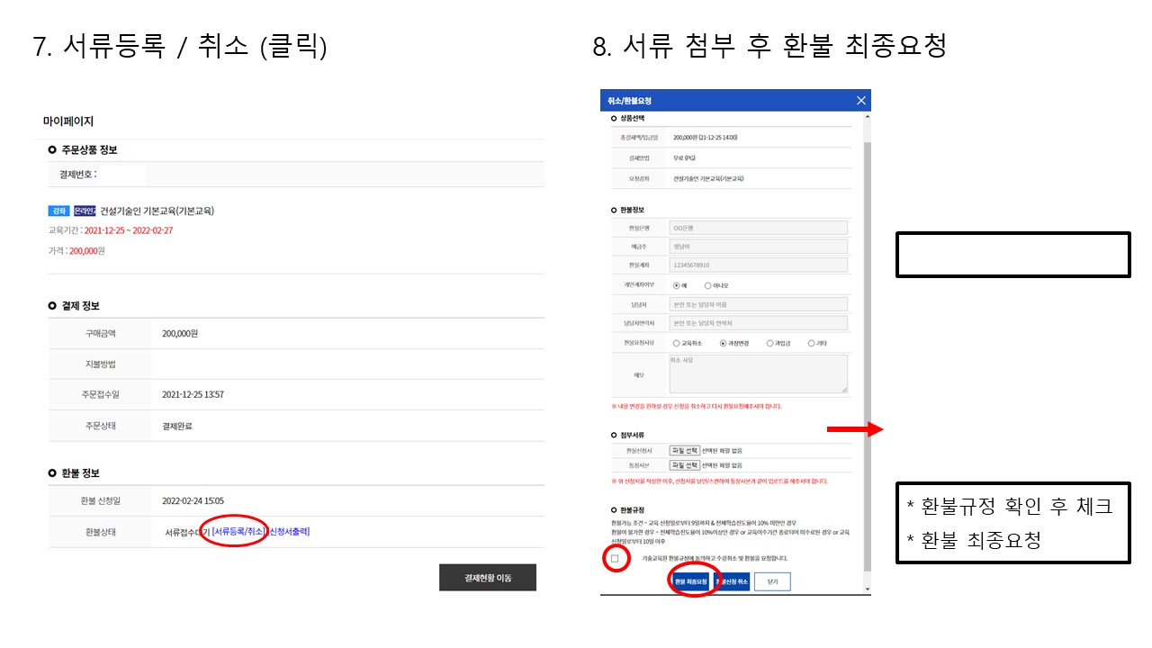Choose file for 통장사본 via 파일 선택
This screenshot has height=648, width=1152.
click(684, 465)
